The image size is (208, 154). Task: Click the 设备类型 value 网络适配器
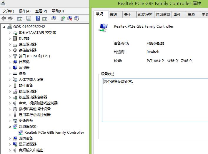tap(155, 43)
